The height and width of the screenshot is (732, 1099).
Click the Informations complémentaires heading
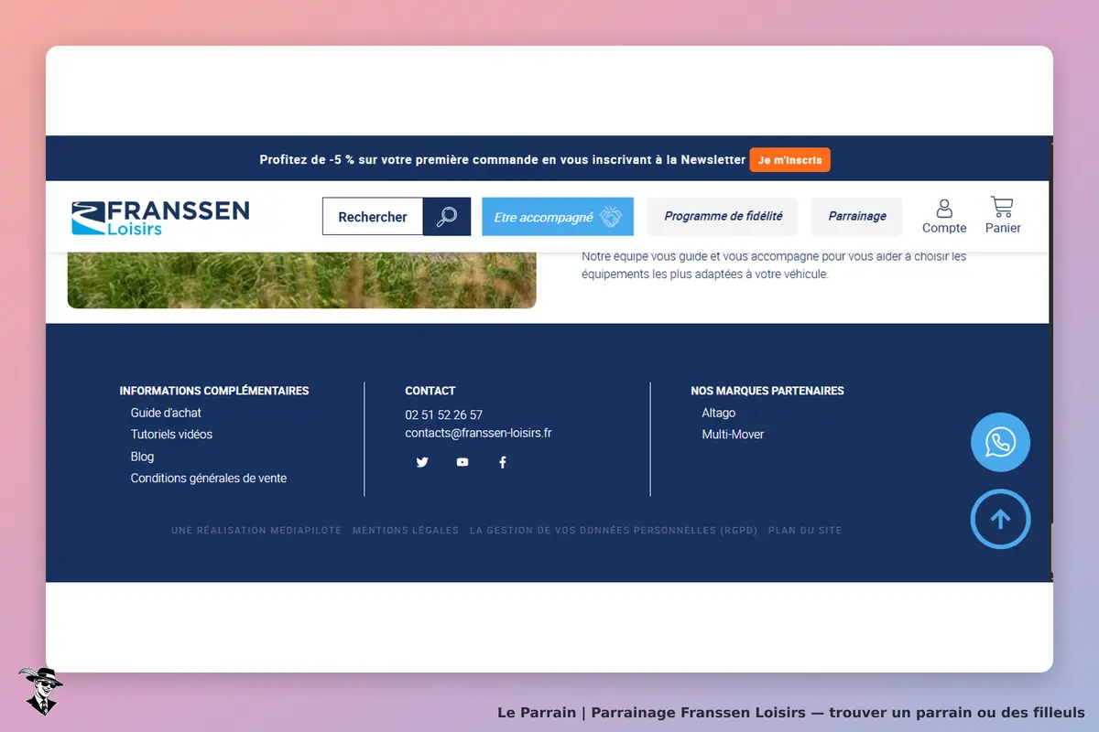tap(214, 391)
